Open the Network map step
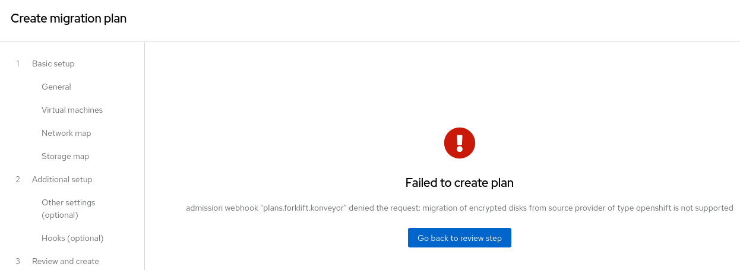This screenshot has height=270, width=740. [x=67, y=133]
